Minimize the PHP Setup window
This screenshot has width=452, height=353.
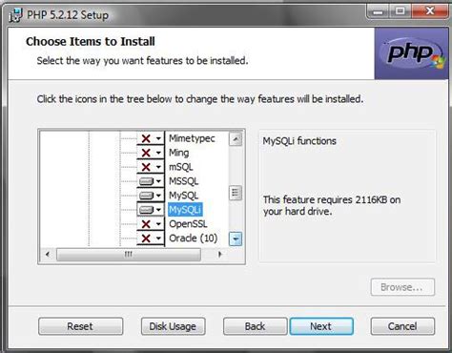click(x=378, y=11)
